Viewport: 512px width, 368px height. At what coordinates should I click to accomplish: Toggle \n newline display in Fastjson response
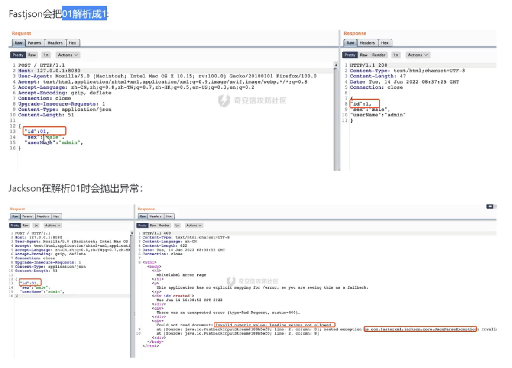pyautogui.click(x=396, y=55)
